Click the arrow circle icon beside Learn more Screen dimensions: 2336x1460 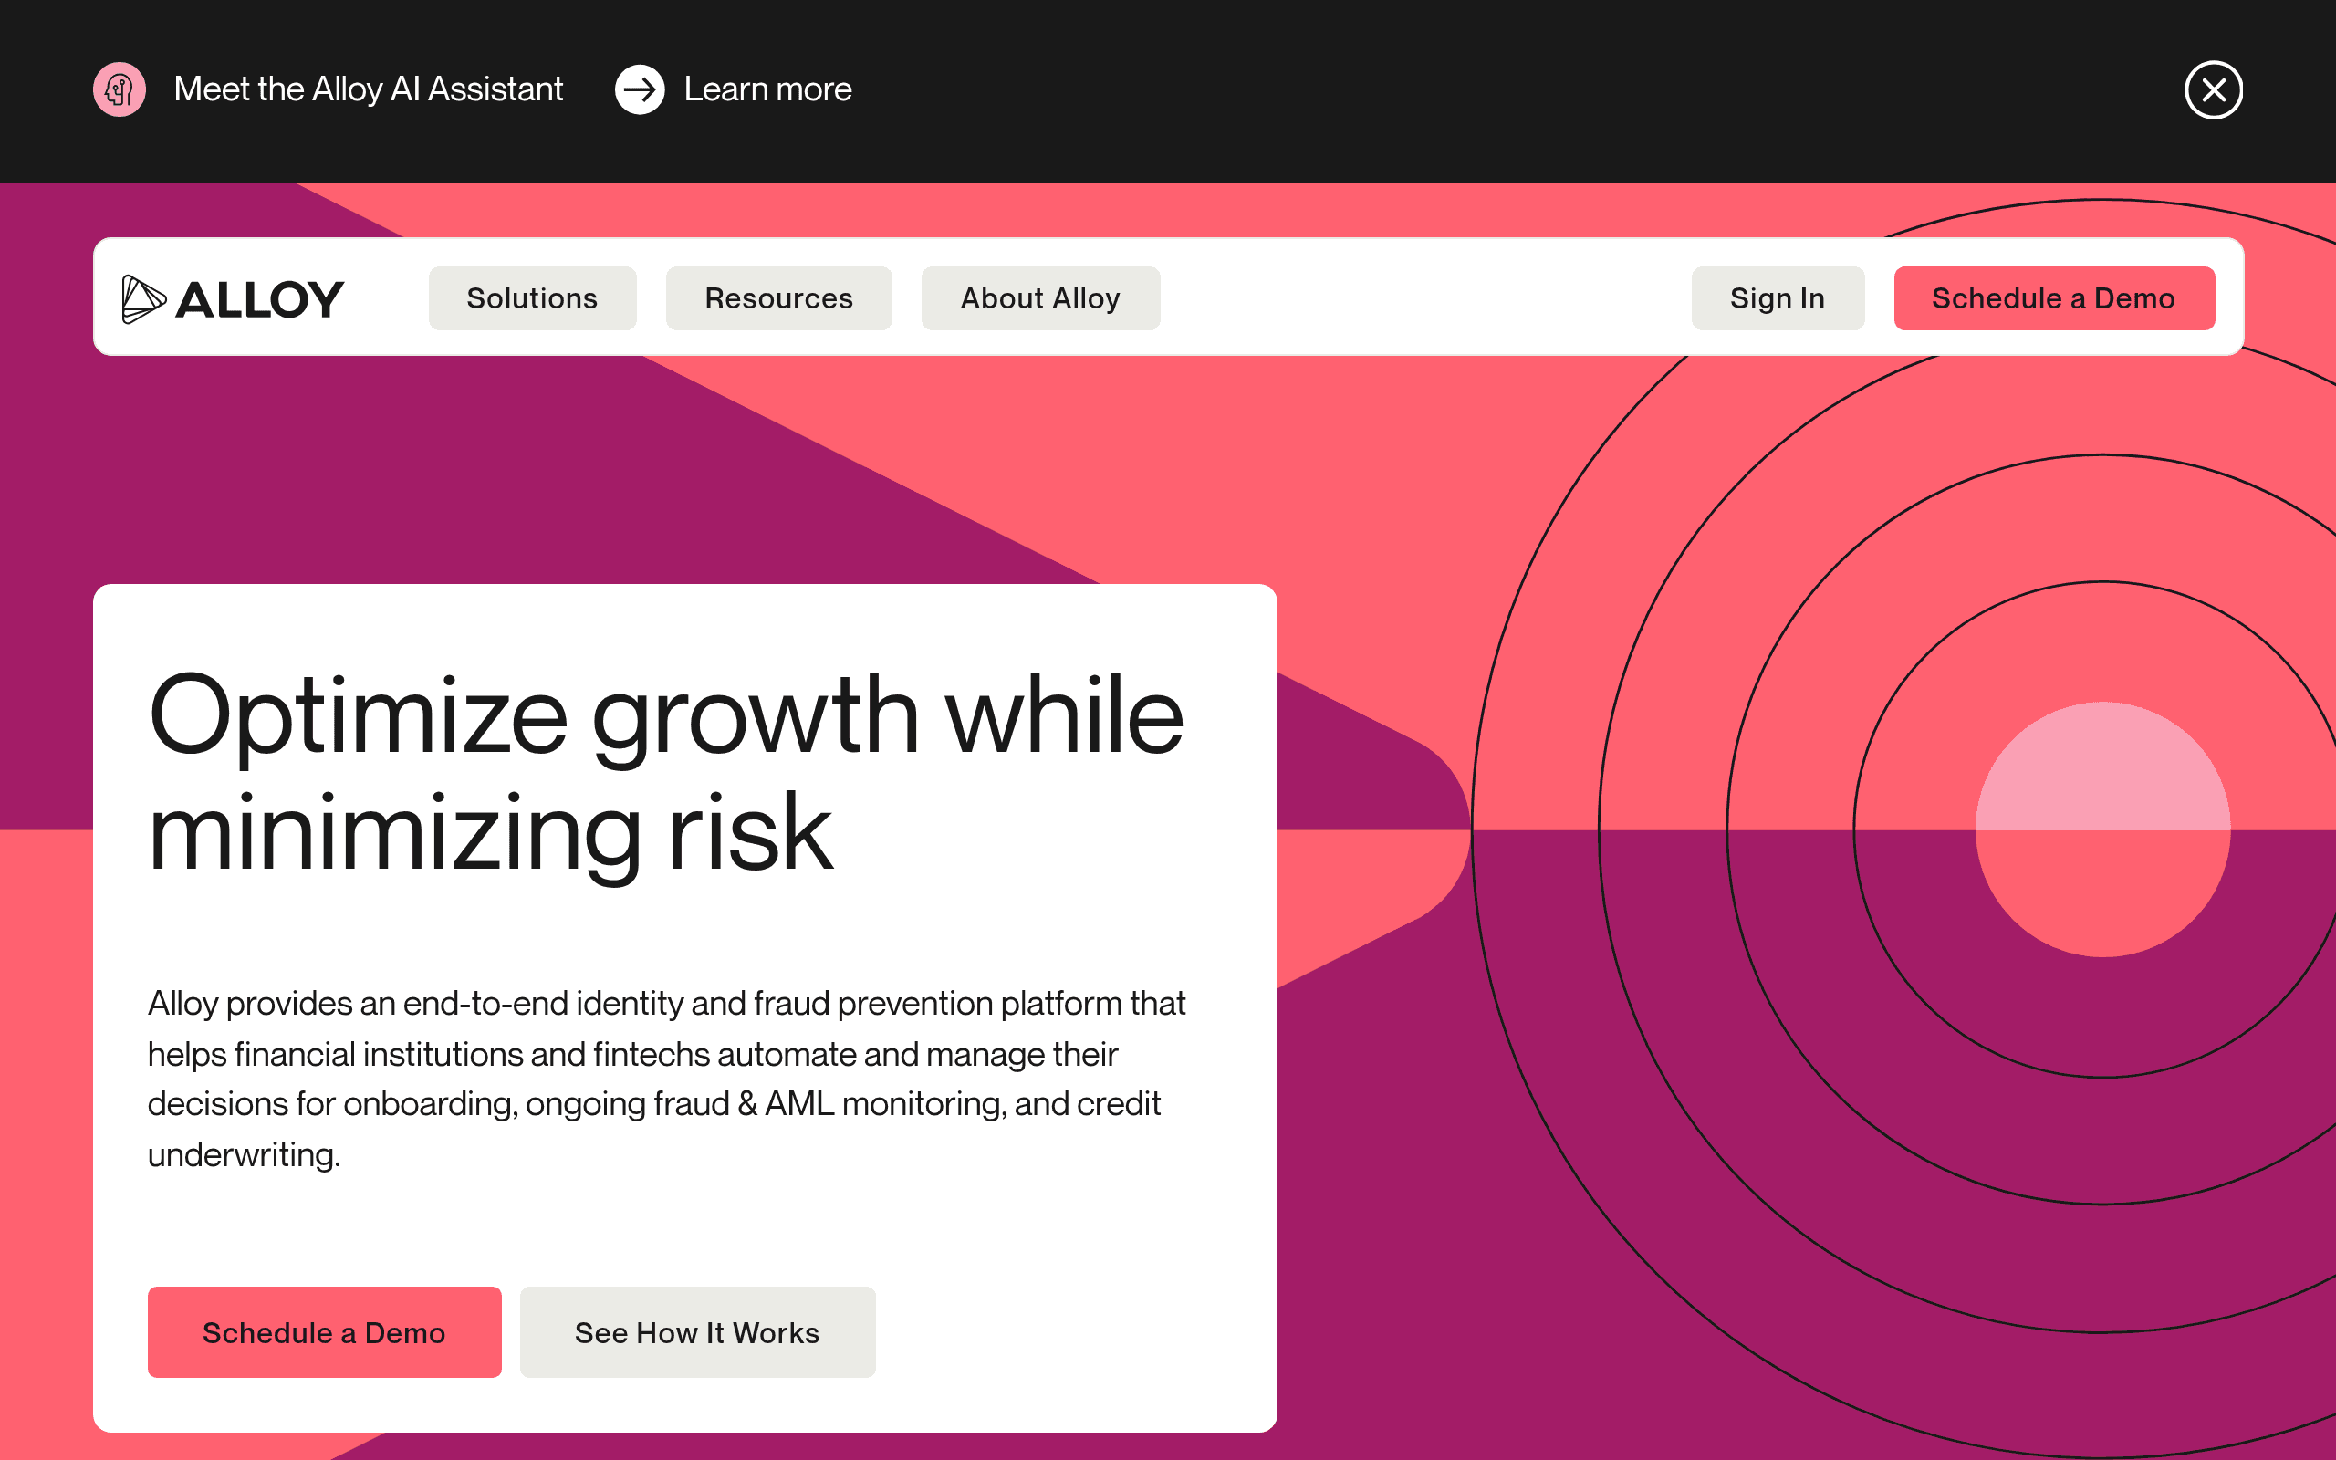(640, 89)
